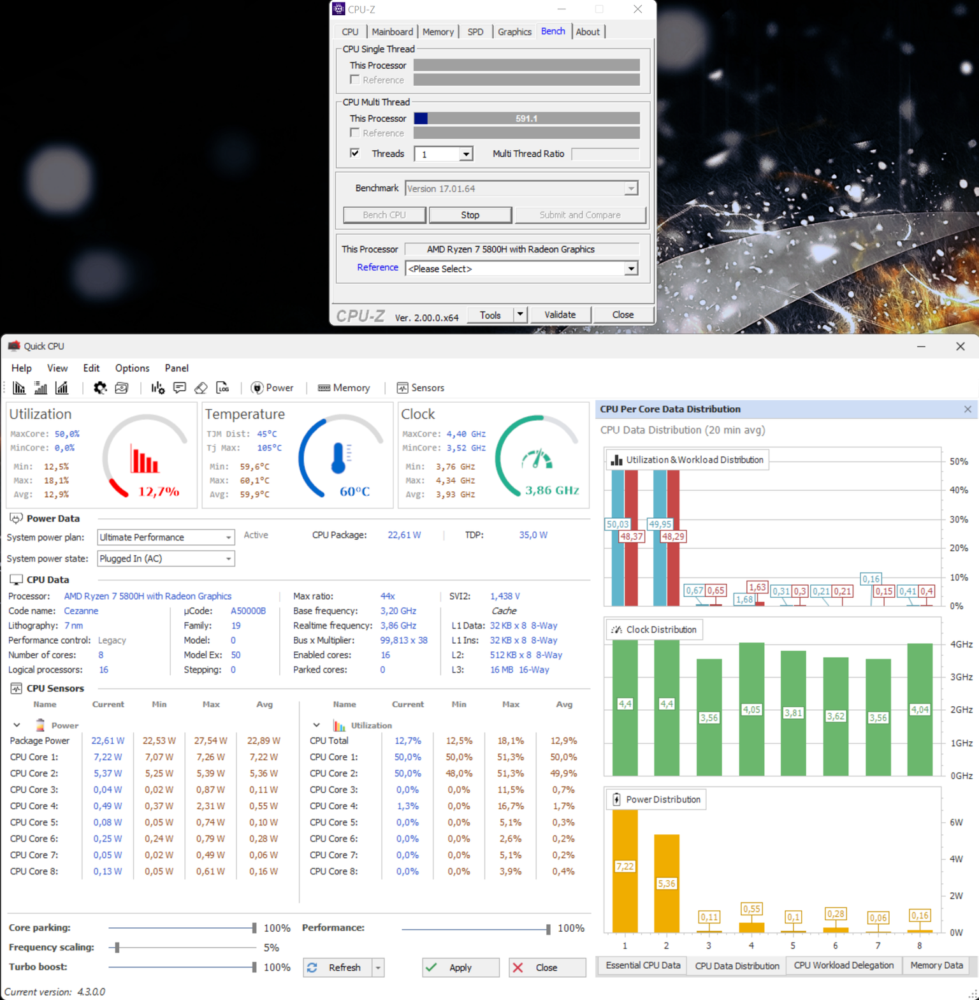Click the Power Data section icon
The width and height of the screenshot is (979, 1000).
(16, 518)
